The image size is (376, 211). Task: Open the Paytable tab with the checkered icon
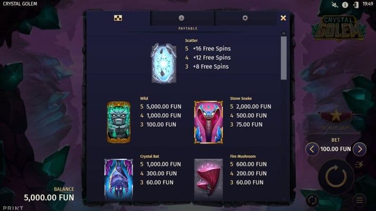click(x=118, y=18)
